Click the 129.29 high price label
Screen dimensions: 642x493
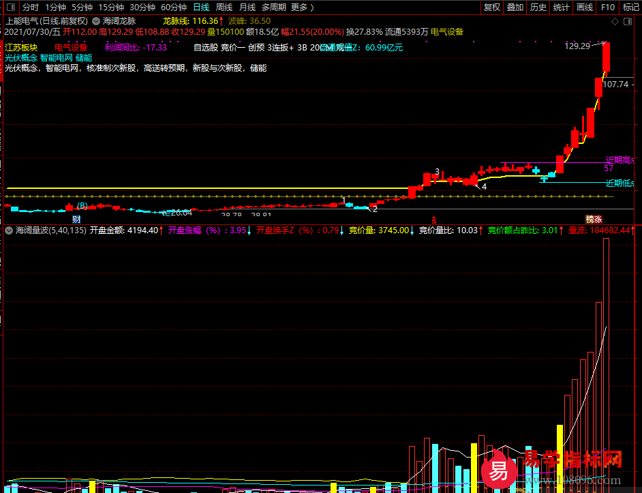577,46
